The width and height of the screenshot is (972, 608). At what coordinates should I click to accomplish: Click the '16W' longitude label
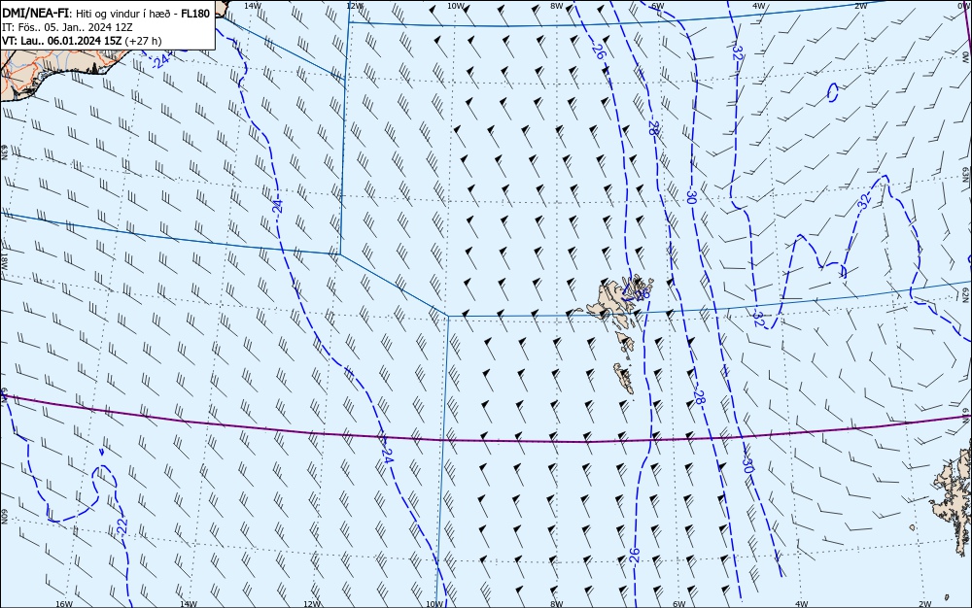pos(64,604)
